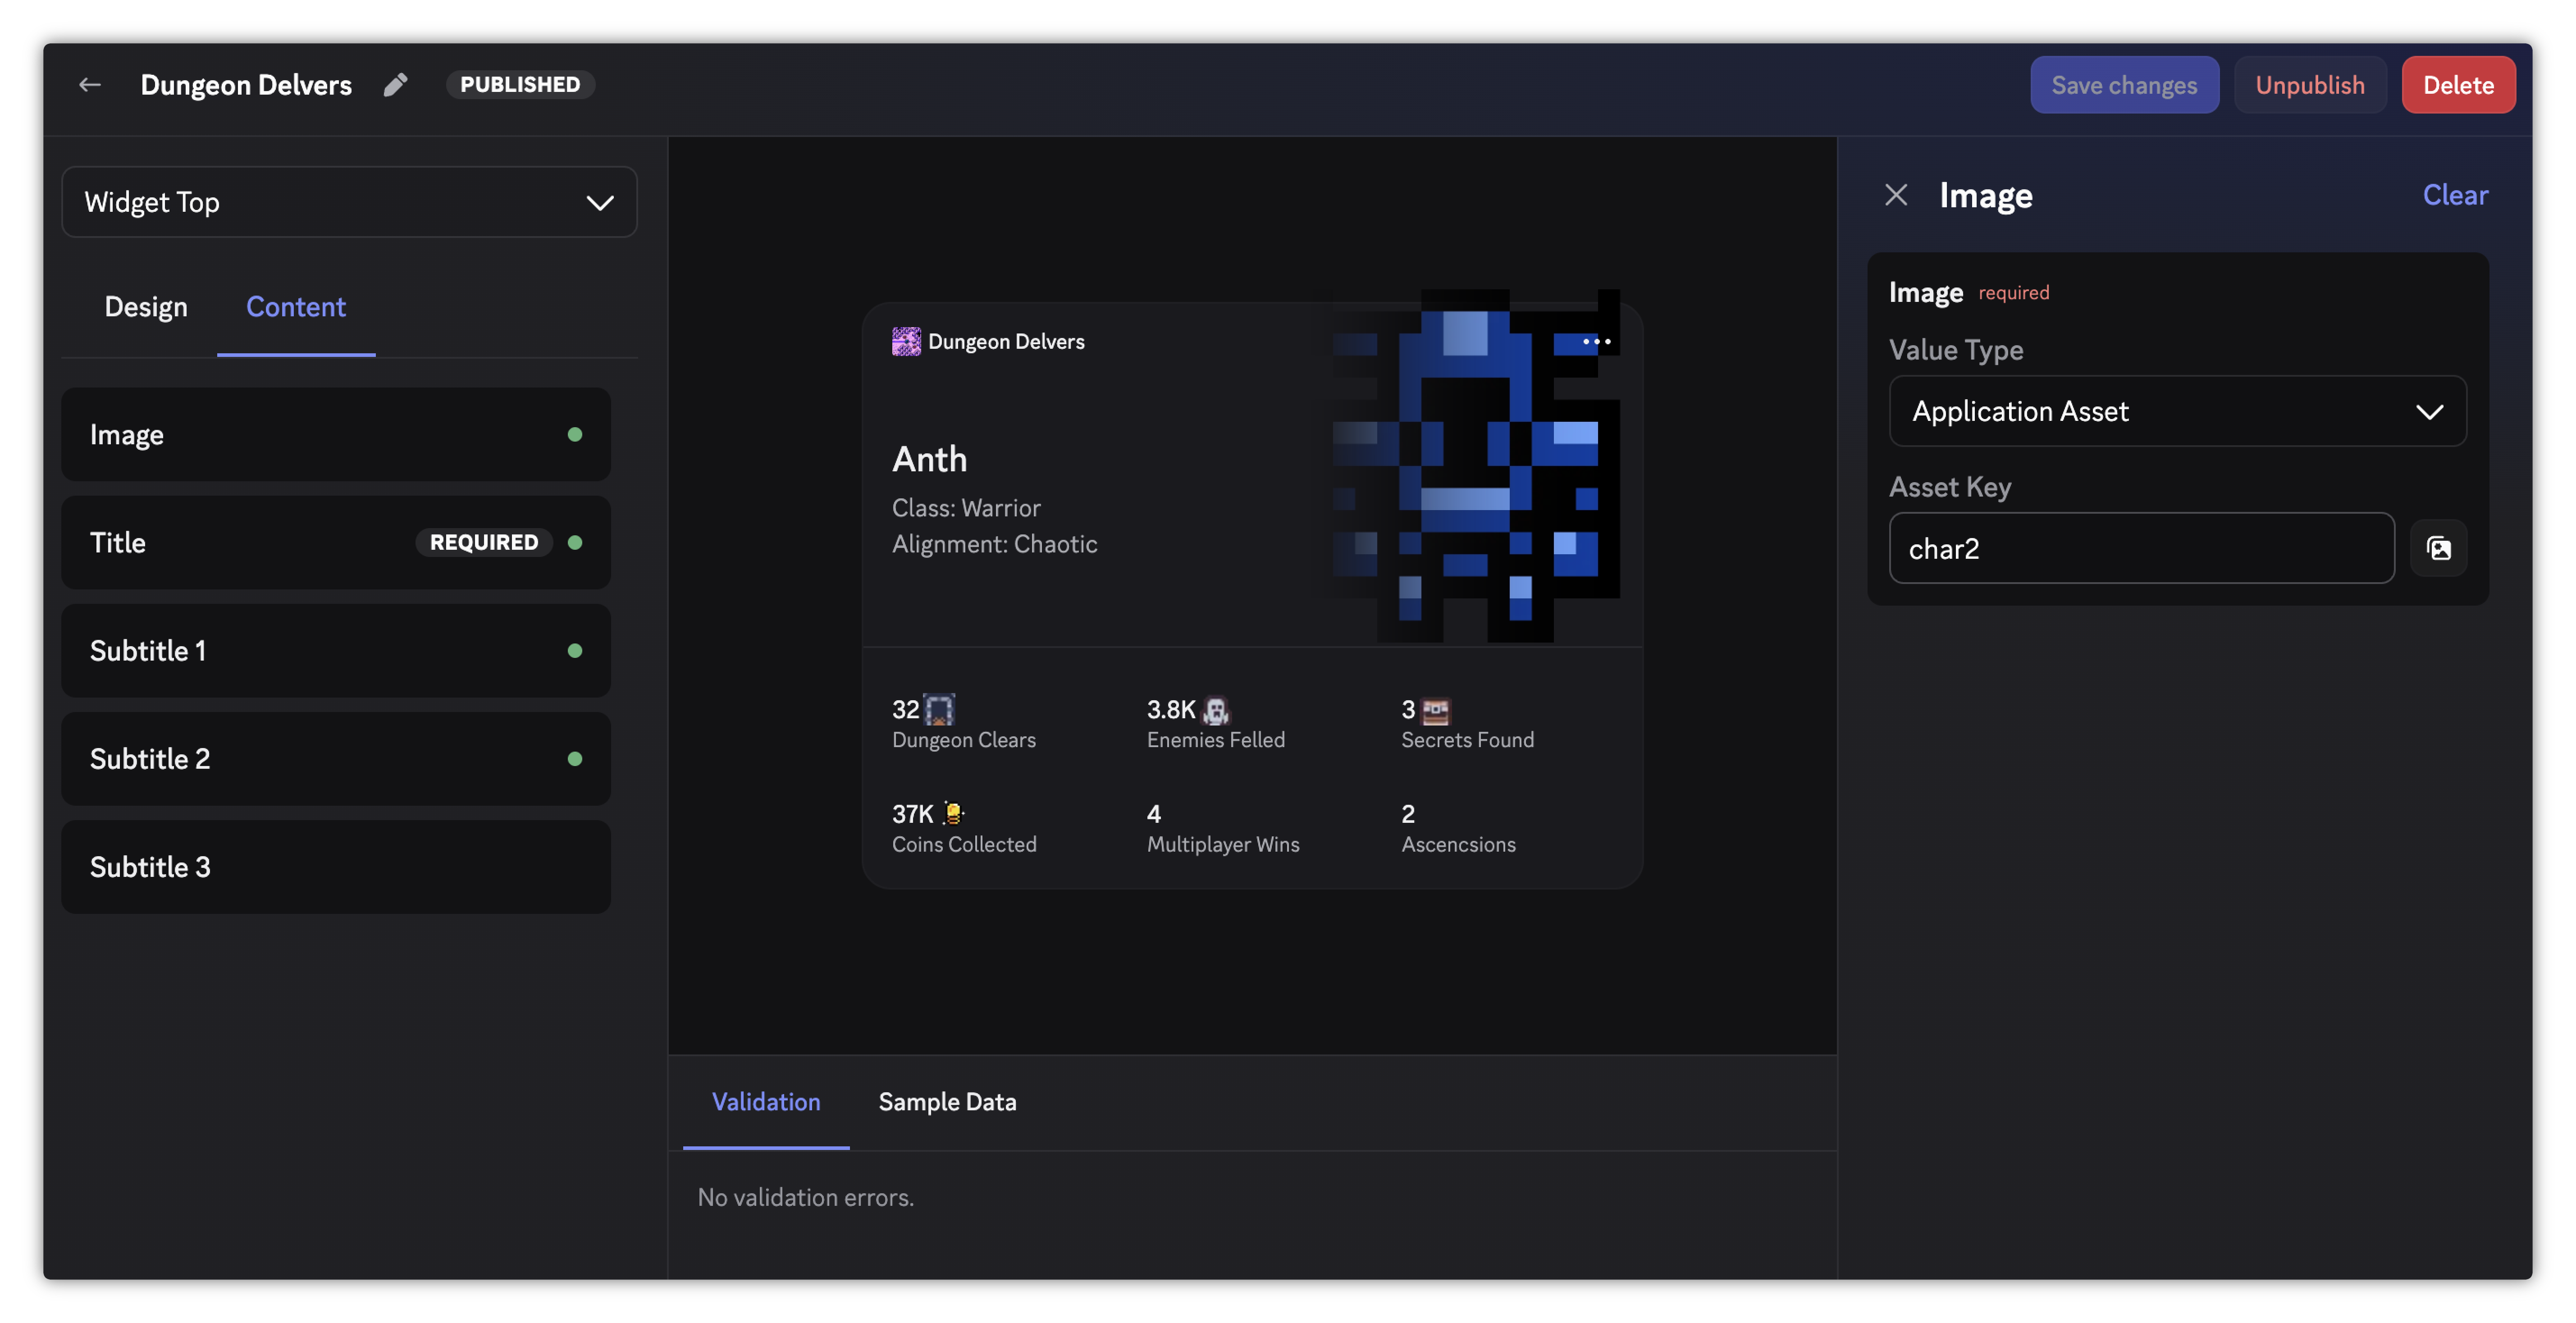Click the Asset Key input containing char2

coord(2141,548)
